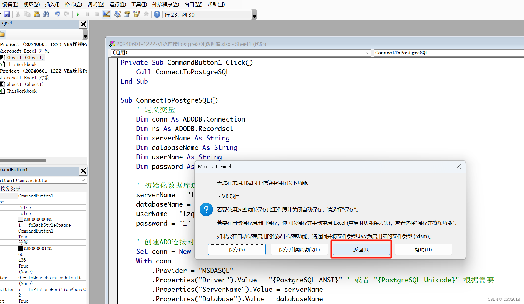Image resolution: width=524 pixels, height=304 pixels.
Task: Toggle Design Mode off in the toolbar
Action: [x=106, y=14]
